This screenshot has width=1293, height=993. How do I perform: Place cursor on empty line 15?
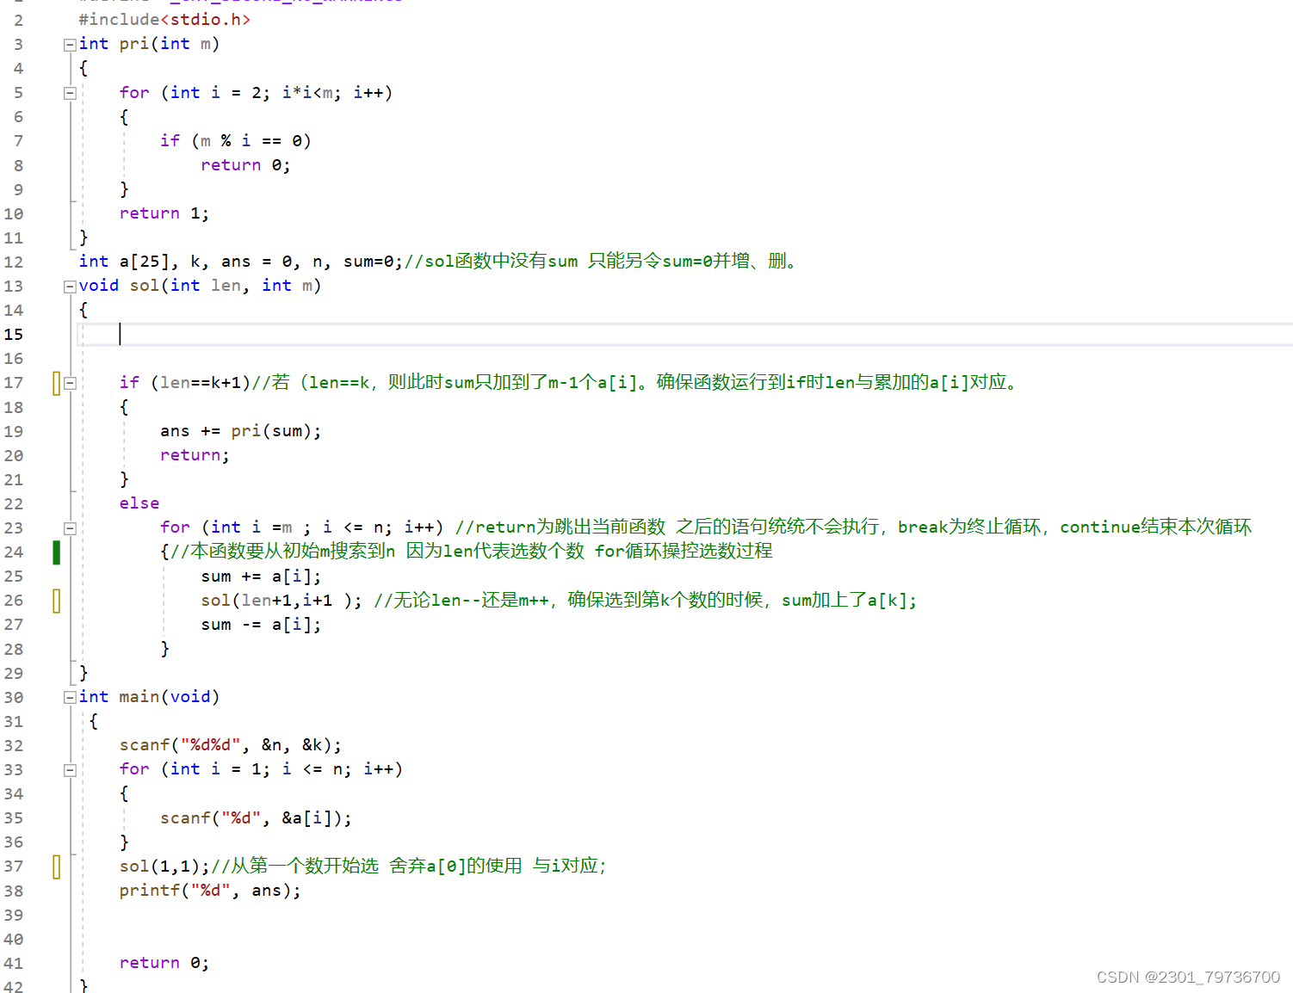click(x=685, y=335)
